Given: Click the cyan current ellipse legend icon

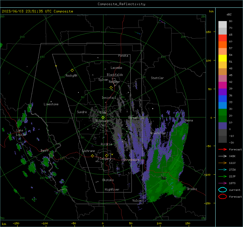Looking at the screenshot, I should (222, 190).
